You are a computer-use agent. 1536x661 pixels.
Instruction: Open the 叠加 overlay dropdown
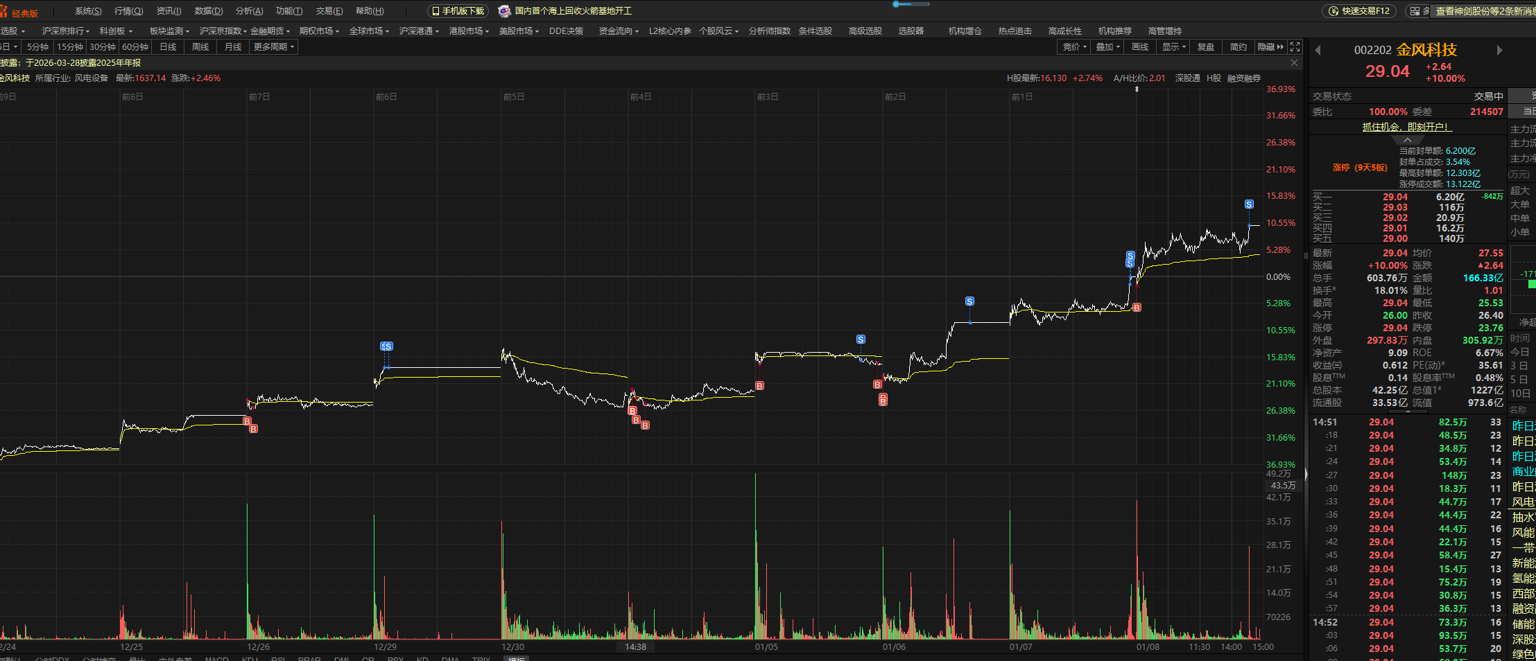(x=1108, y=47)
